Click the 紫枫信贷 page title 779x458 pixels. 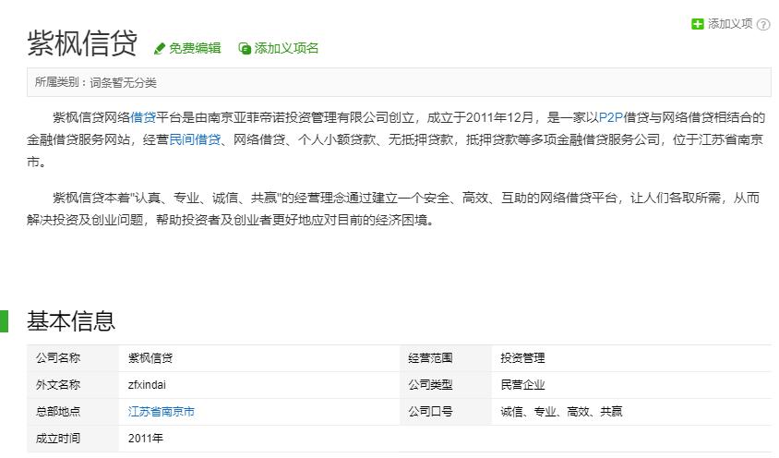tap(82, 43)
